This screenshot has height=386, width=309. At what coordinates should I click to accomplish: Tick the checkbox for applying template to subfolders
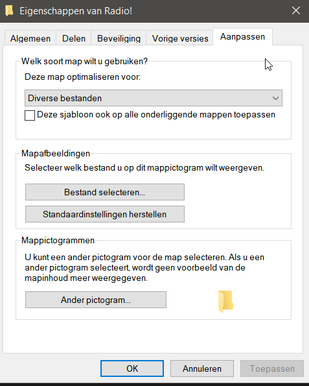tap(30, 115)
